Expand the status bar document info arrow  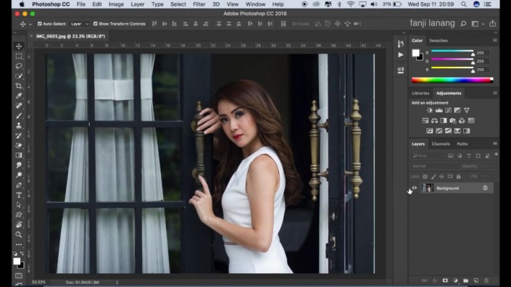[117, 283]
